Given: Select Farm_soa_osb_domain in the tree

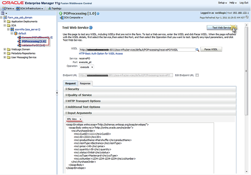Looking at the screenshot, I should pyautogui.click(x=20, y=17).
